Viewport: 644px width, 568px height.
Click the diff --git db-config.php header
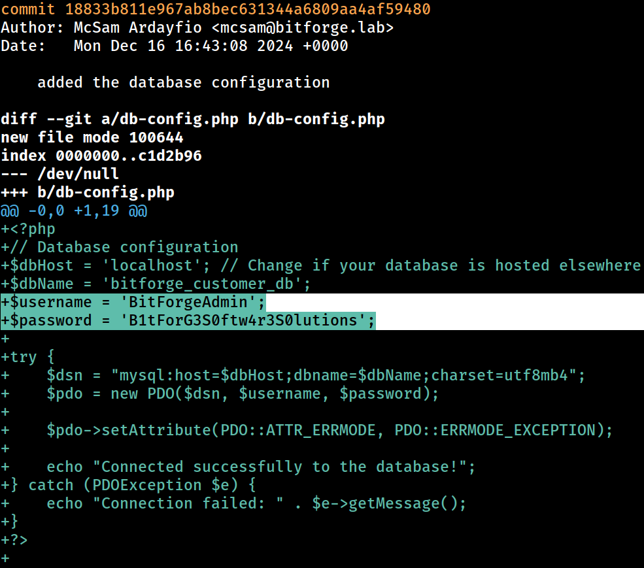tap(193, 119)
